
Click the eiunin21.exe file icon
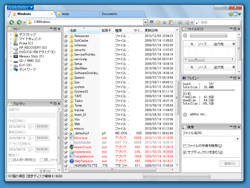tap(72, 147)
